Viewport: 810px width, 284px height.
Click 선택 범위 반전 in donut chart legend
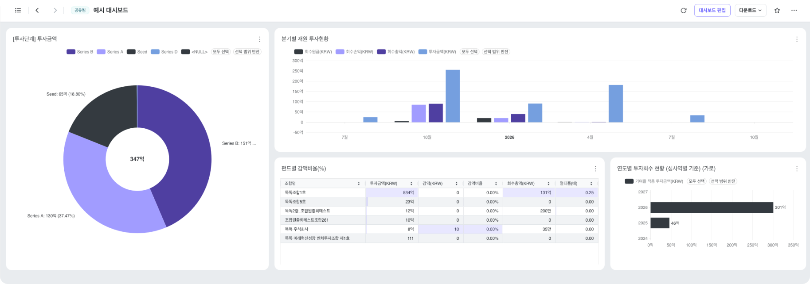pyautogui.click(x=247, y=52)
